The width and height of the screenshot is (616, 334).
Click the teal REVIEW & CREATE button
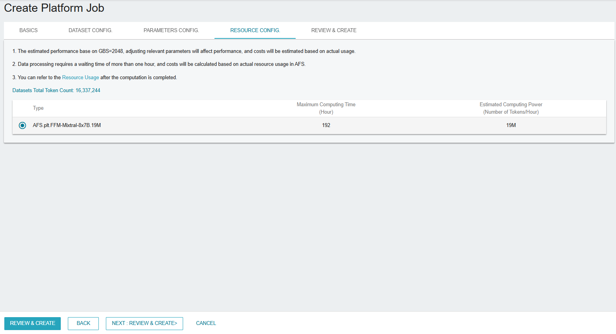tap(33, 323)
